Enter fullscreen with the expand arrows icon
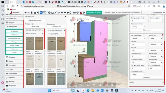 click(71, 13)
